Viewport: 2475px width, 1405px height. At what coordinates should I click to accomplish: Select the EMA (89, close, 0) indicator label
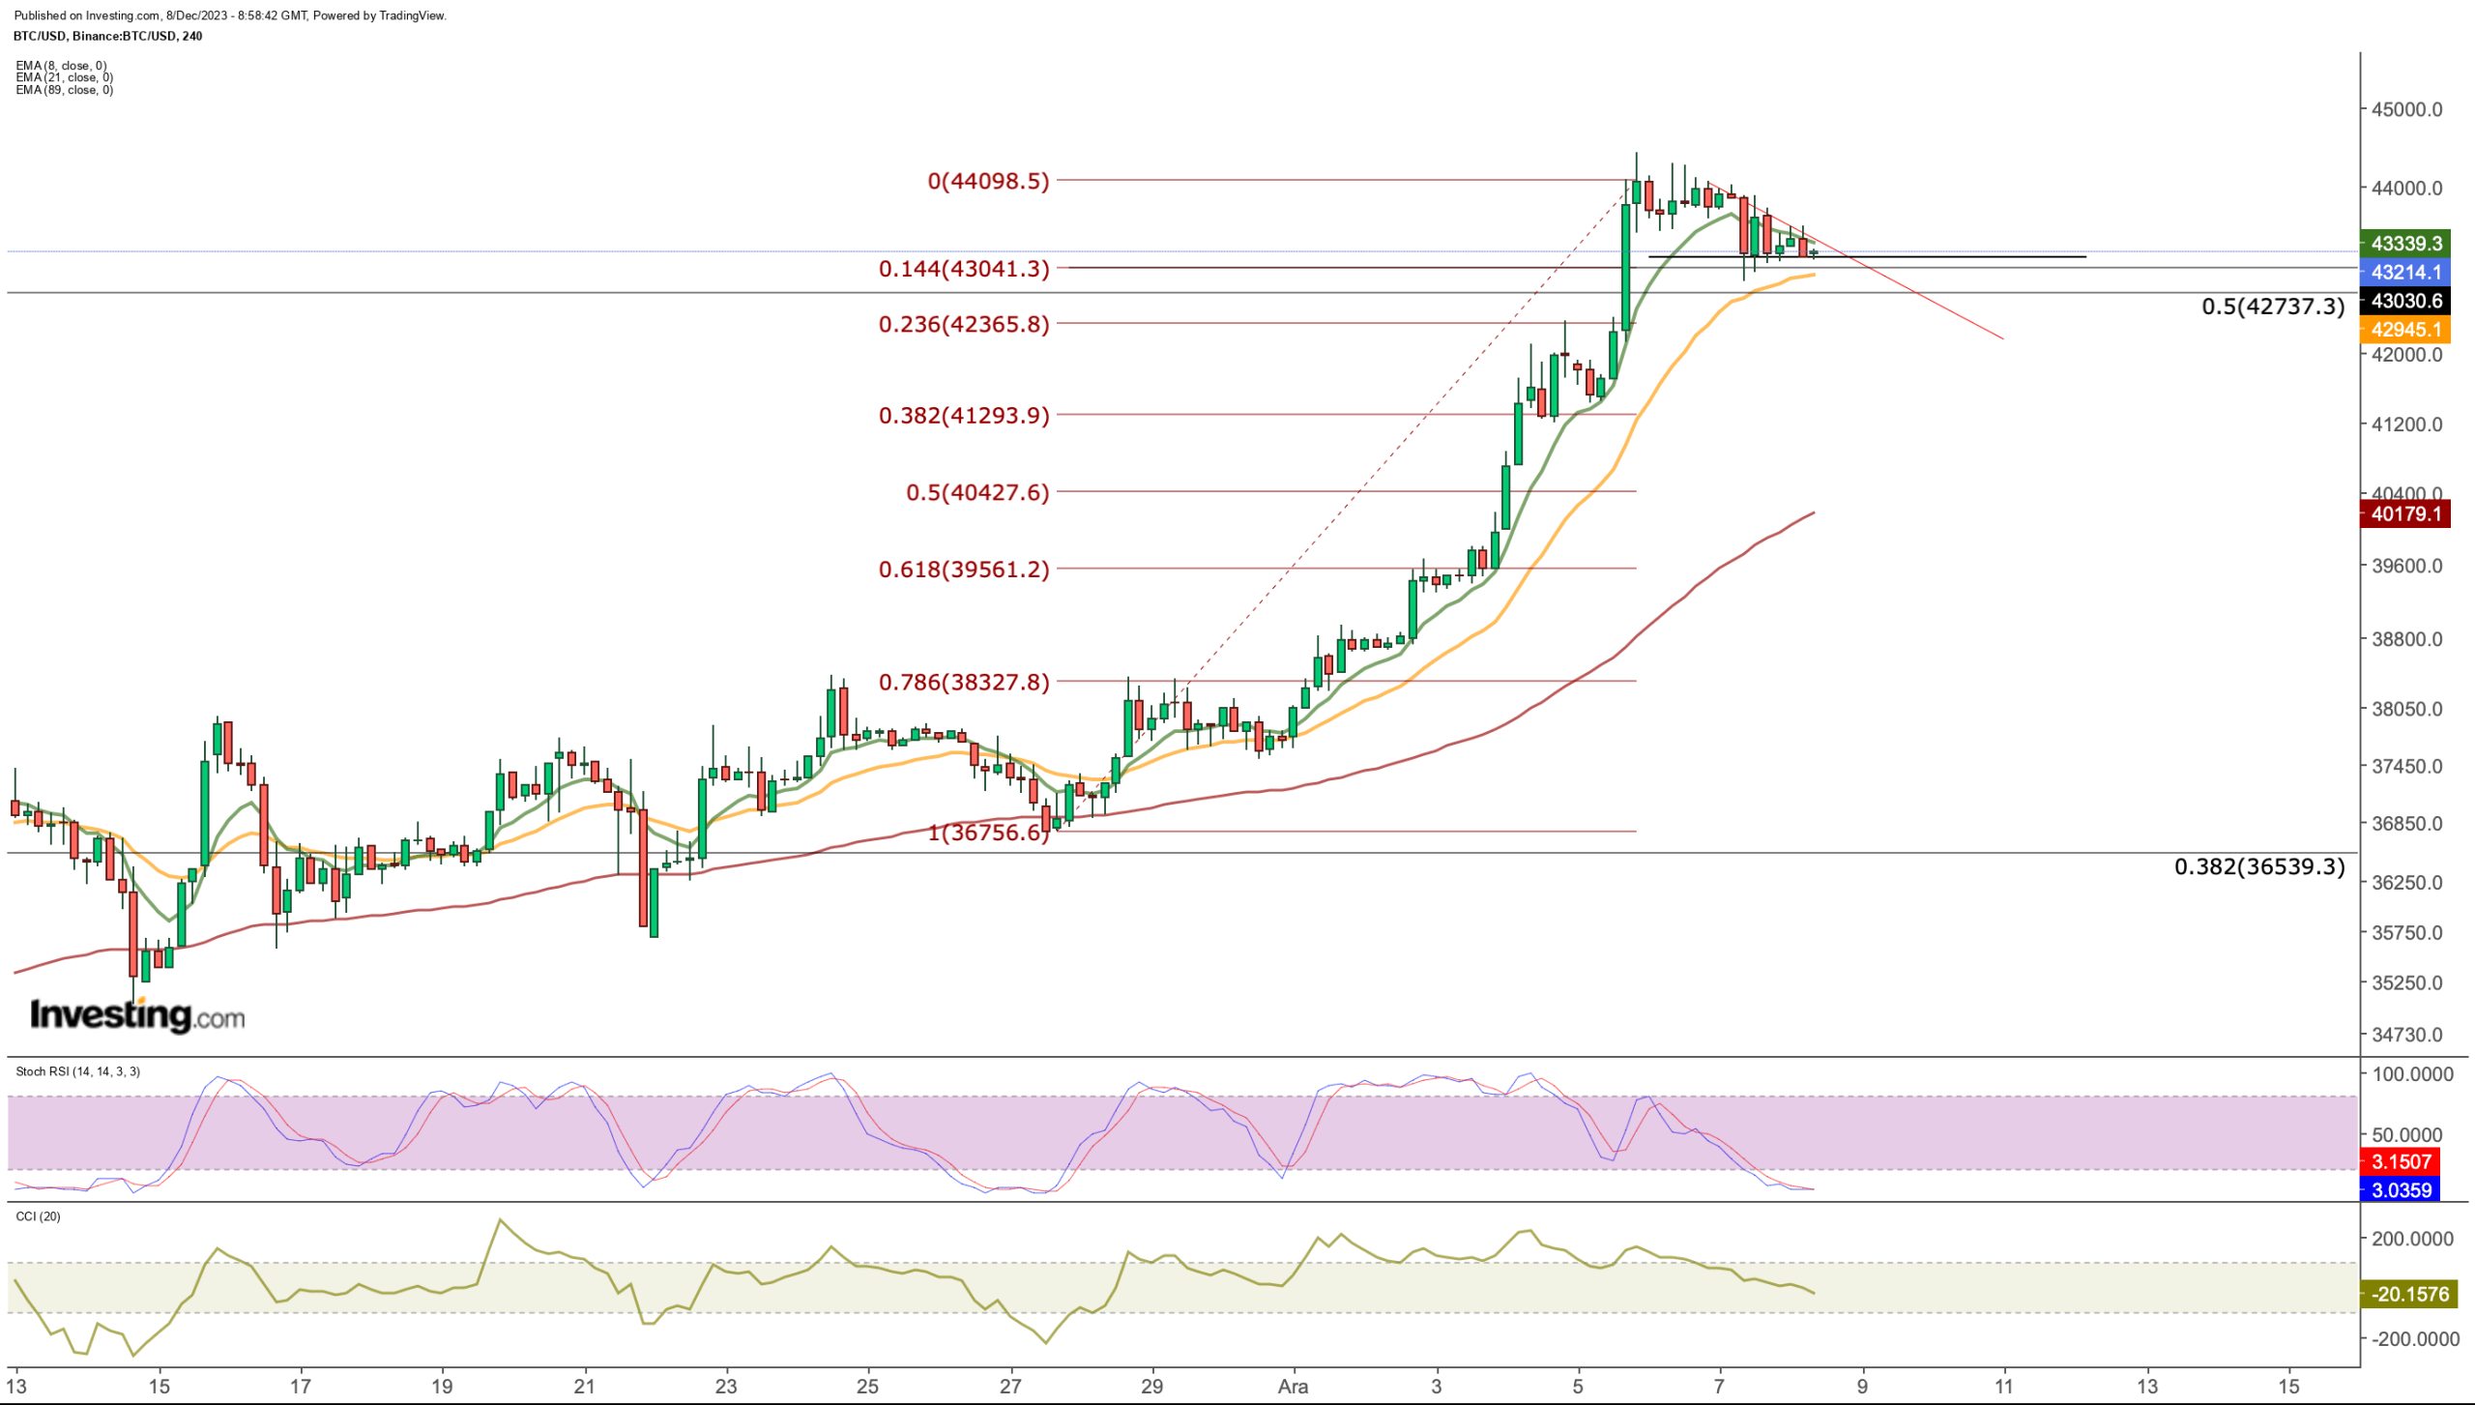coord(64,90)
